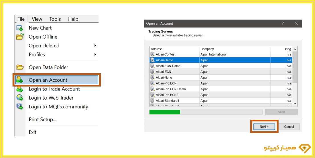
Task: Click the New Chart icon
Action: point(20,28)
